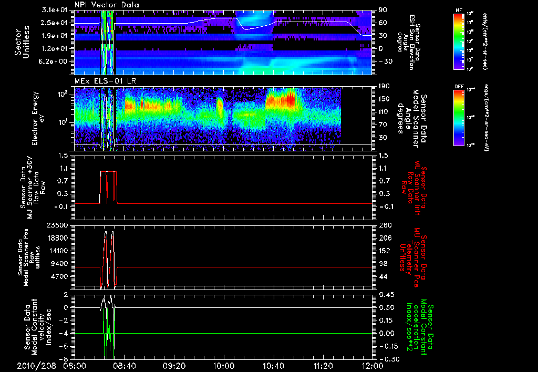The image size is (538, 372).
Task: Click the 2.5e+01 sector tick value
Action: (x=53, y=23)
